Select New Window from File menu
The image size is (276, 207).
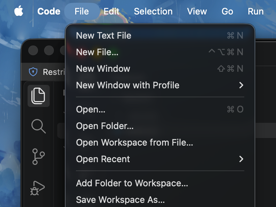click(x=160, y=68)
